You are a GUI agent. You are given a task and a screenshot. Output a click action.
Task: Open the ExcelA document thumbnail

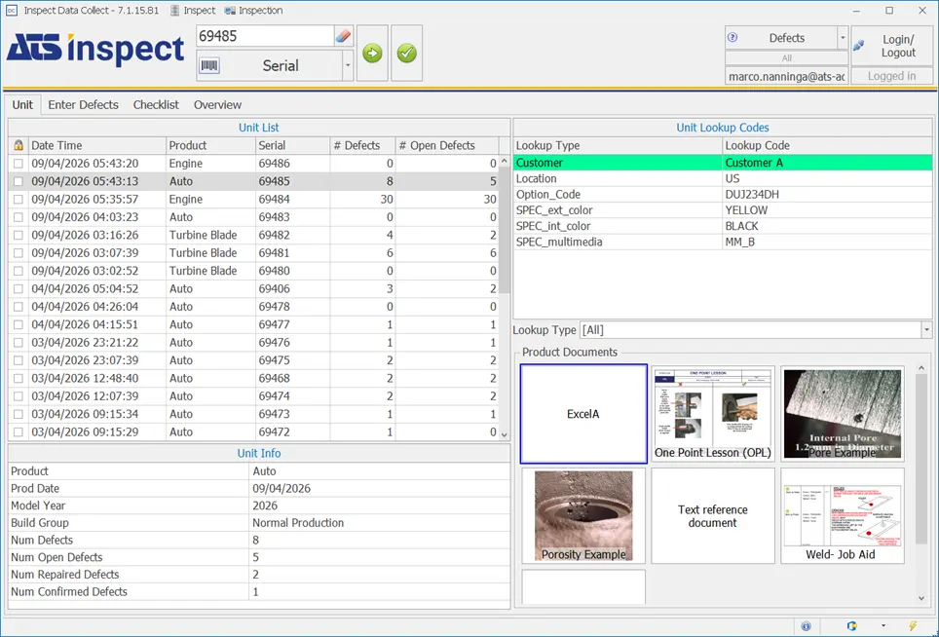[x=583, y=414]
